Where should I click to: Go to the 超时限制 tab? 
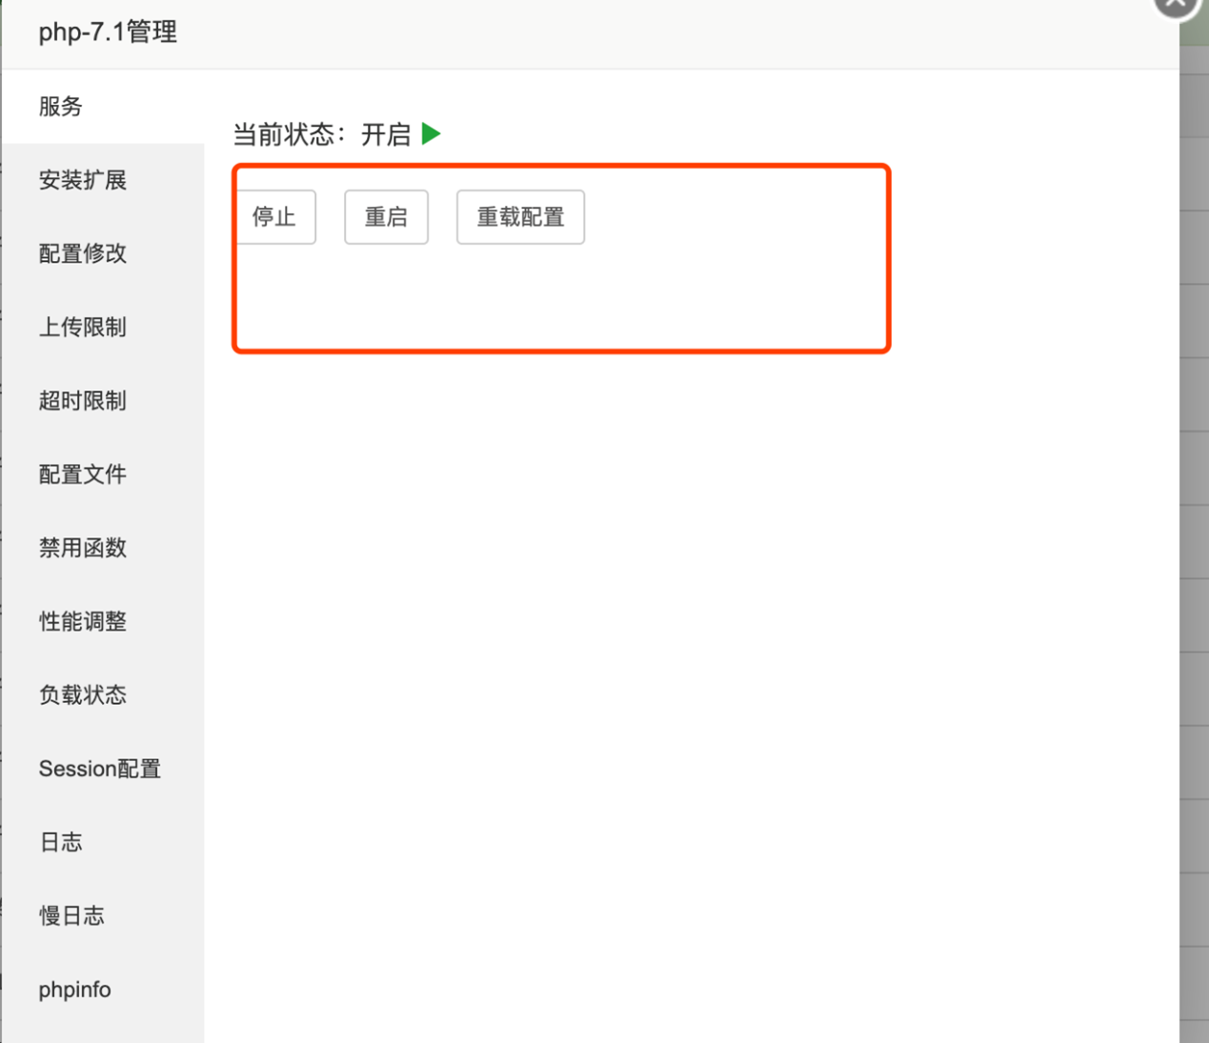point(83,401)
